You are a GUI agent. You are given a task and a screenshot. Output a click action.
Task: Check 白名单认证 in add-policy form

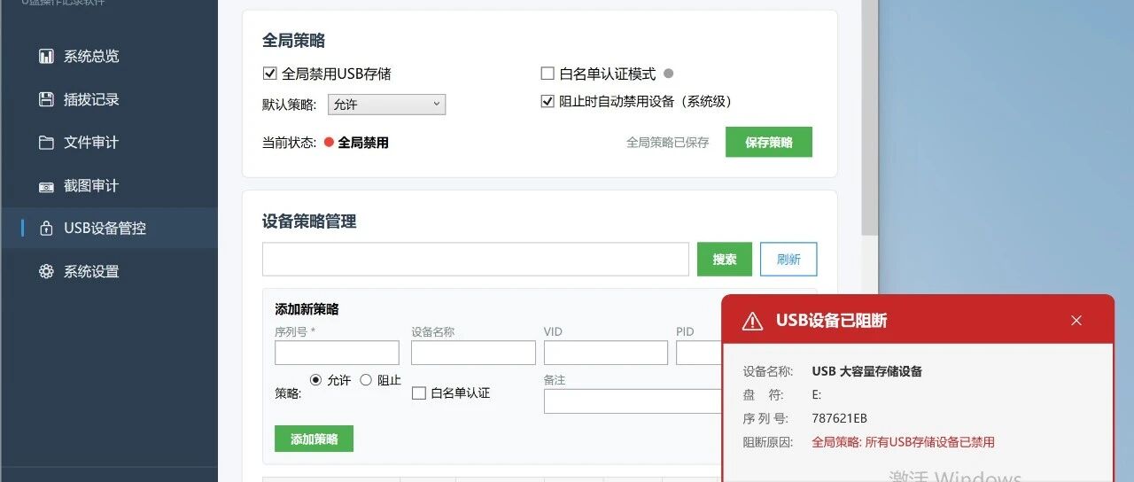pos(419,393)
